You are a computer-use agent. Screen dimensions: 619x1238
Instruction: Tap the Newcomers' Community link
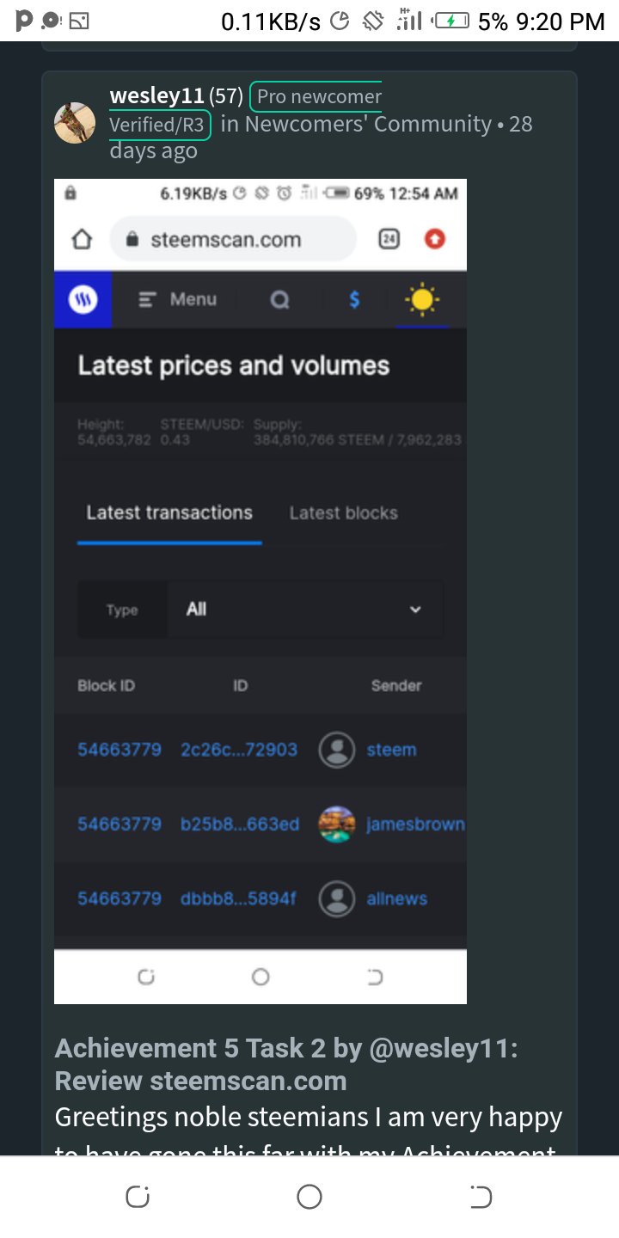coord(368,124)
